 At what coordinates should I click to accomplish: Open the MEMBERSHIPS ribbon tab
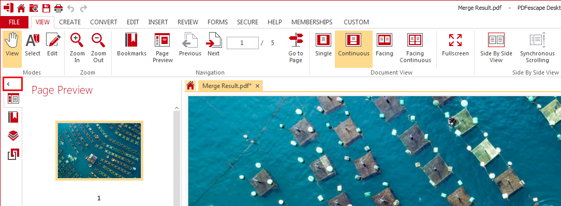click(x=312, y=22)
